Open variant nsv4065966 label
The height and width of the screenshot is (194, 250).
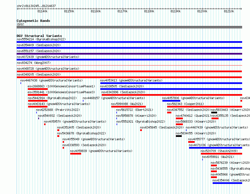(x=230, y=174)
